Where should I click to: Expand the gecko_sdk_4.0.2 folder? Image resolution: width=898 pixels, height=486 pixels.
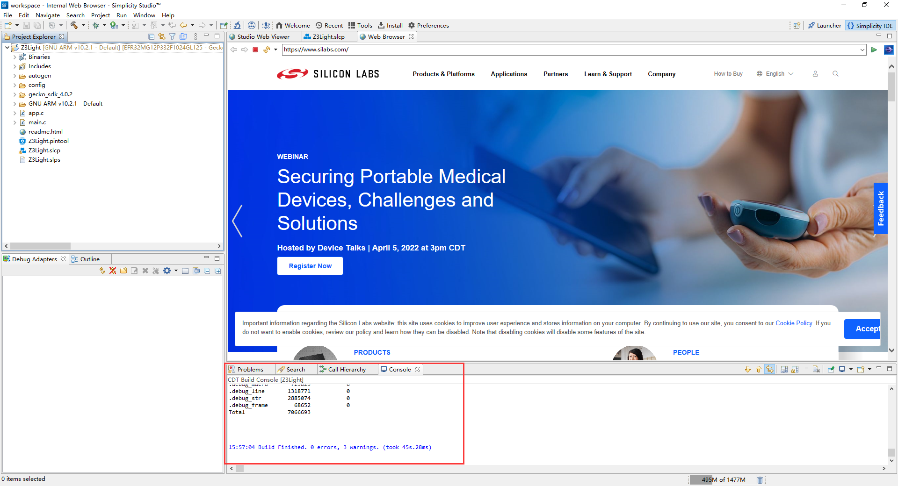coord(14,94)
